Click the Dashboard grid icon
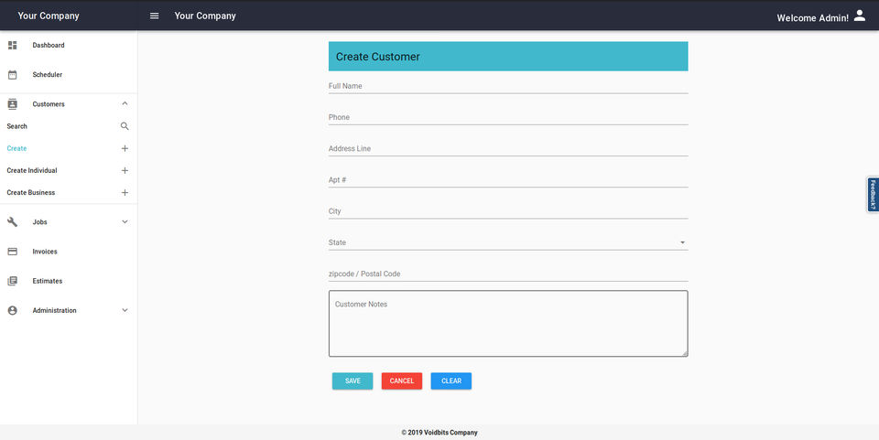 pos(12,46)
